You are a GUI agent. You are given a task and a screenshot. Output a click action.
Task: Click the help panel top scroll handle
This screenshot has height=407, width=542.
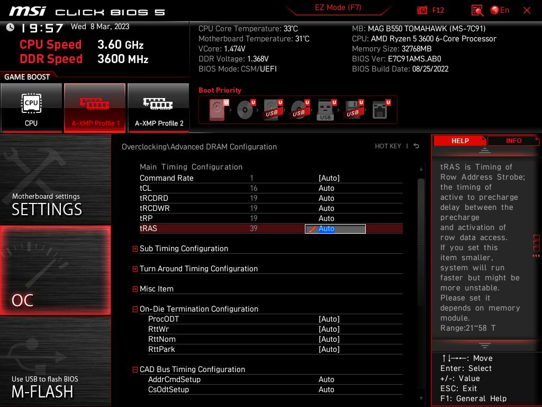(x=485, y=151)
